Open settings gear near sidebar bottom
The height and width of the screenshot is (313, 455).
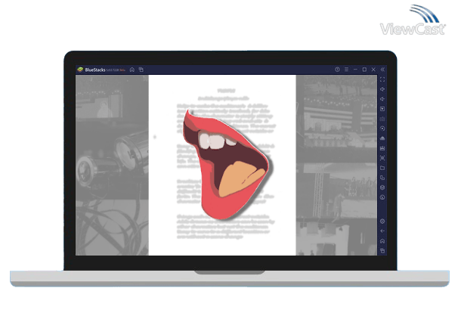click(x=382, y=222)
